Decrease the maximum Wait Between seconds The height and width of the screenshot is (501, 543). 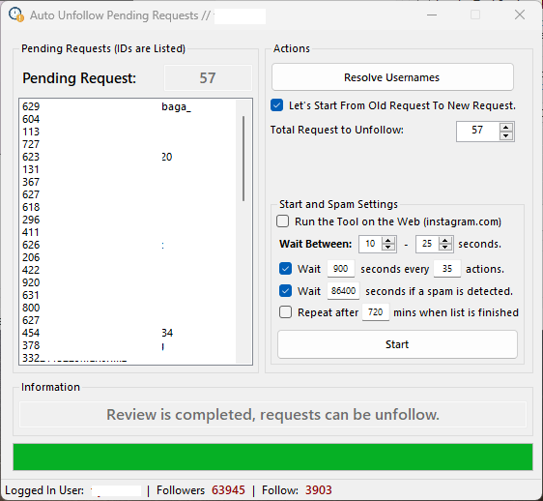tap(445, 248)
